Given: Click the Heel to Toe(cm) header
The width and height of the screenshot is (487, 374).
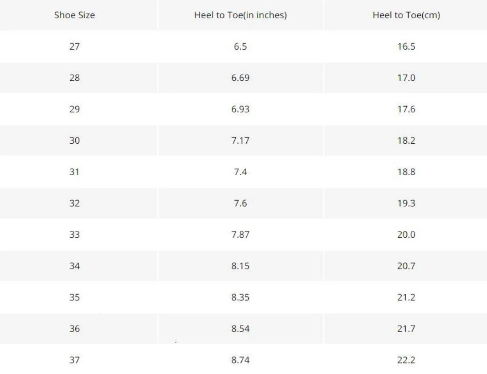Looking at the screenshot, I should tap(406, 15).
